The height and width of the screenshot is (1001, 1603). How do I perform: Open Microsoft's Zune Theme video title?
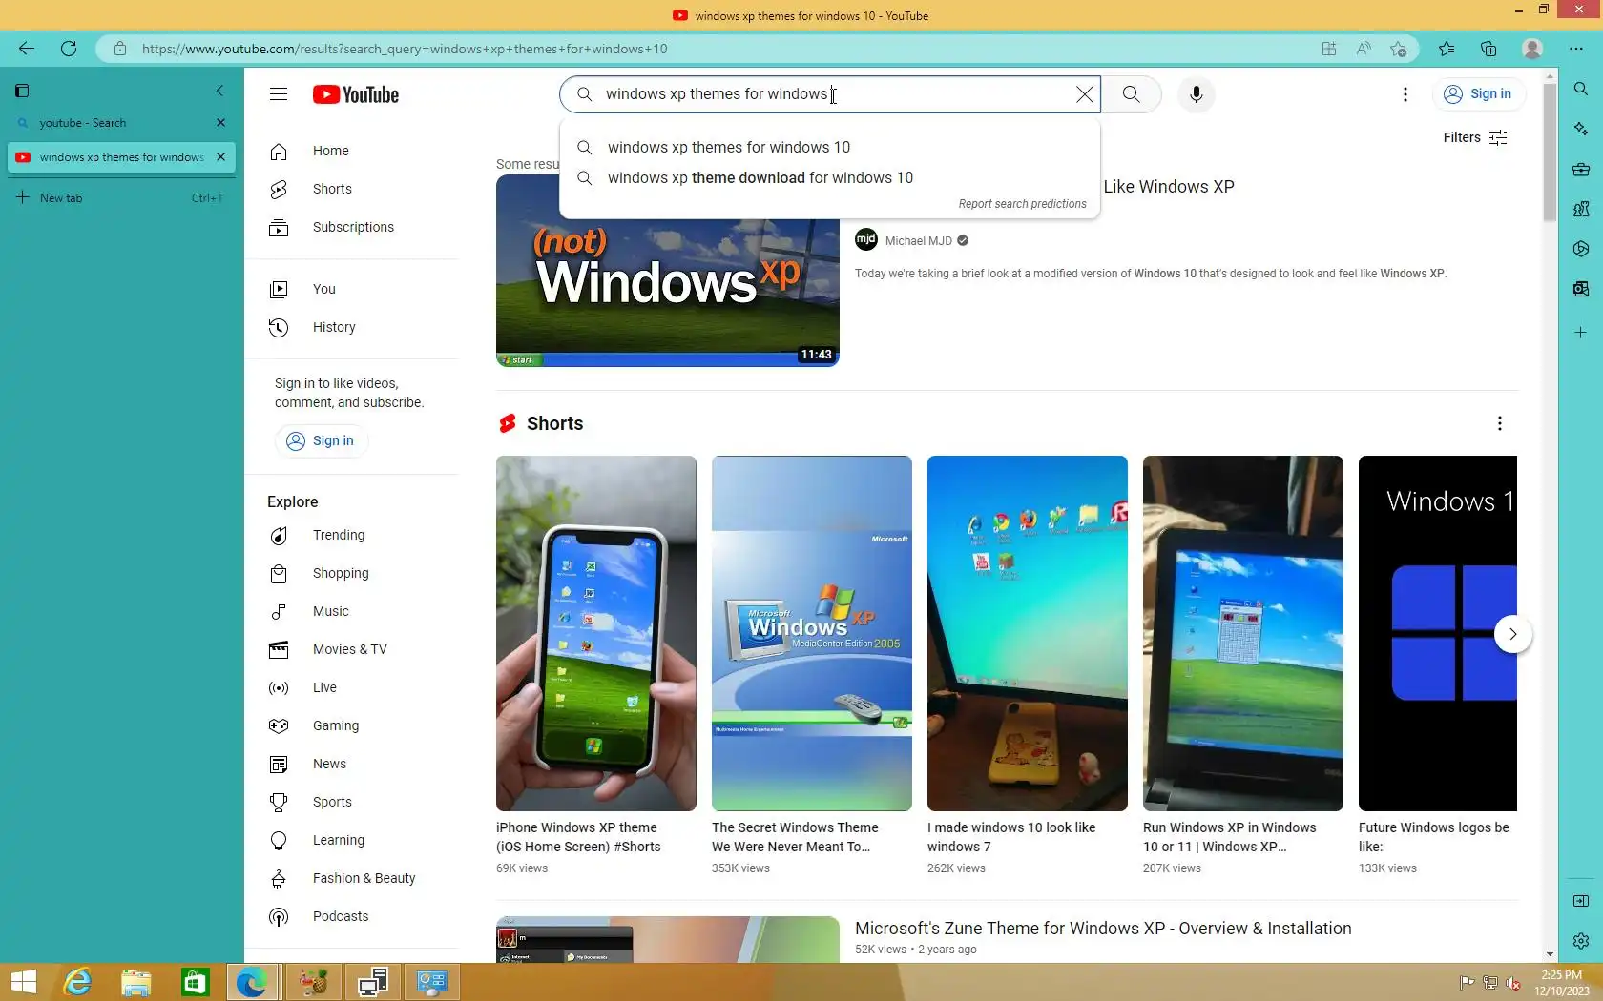tap(1103, 929)
